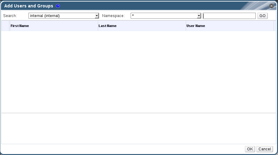Dismiss the dialog with Cancel
Screen dimensions: 278x155
pyautogui.click(x=265, y=149)
